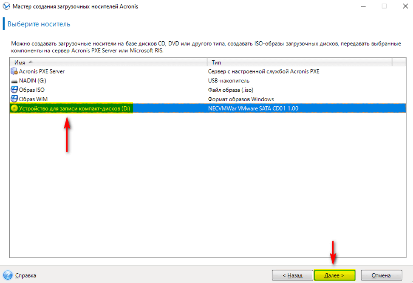Minimize the Acronis wizard window
This screenshot has height=283, width=413.
tap(363, 6)
